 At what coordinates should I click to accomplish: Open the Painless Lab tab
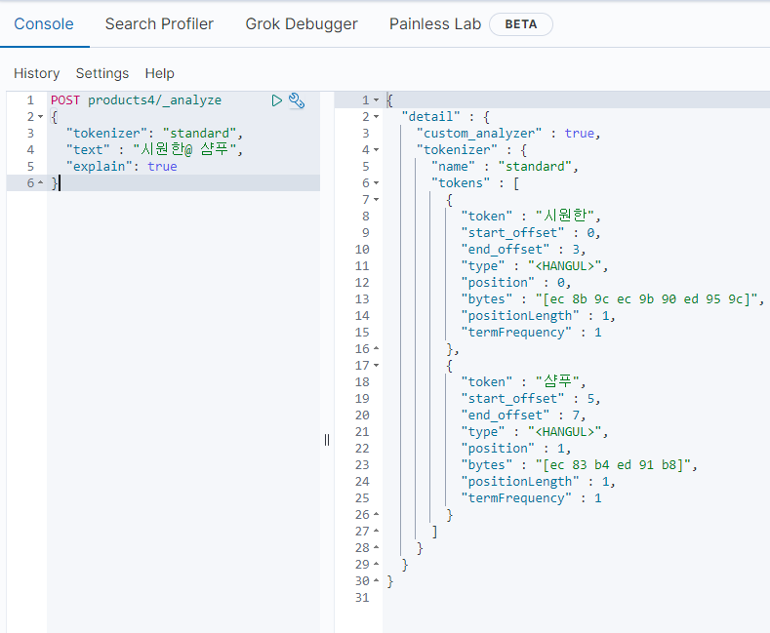pos(434,23)
